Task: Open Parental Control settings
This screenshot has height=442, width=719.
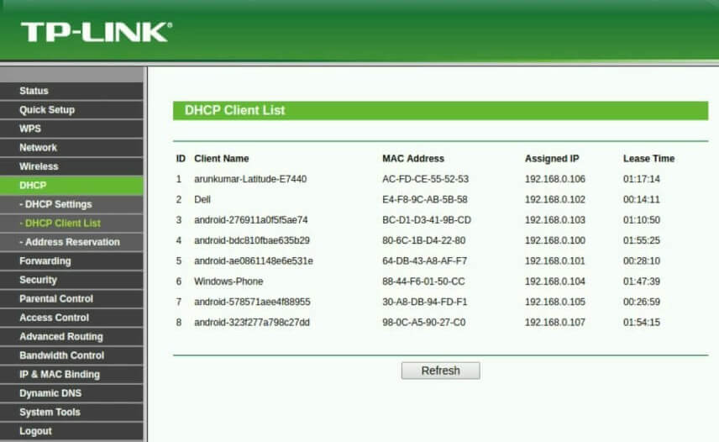Action: coord(71,298)
